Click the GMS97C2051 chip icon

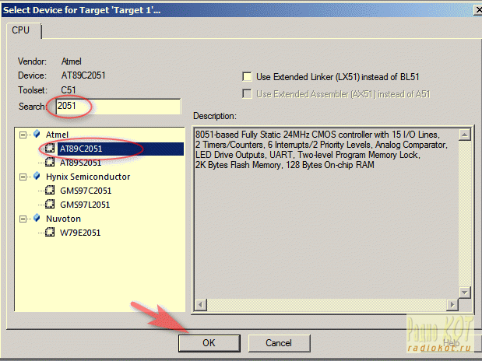point(50,190)
